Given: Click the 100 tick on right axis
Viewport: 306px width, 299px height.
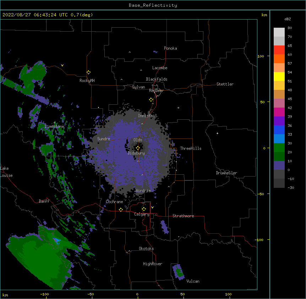Looking at the screenshot, I should coord(261,56).
